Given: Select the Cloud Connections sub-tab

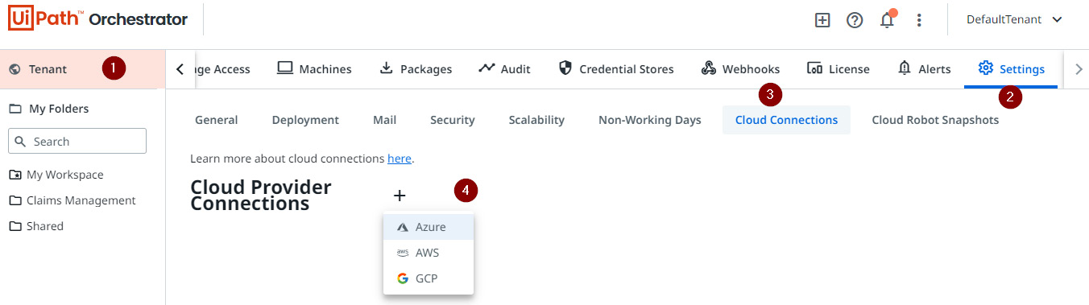Looking at the screenshot, I should click(x=786, y=120).
